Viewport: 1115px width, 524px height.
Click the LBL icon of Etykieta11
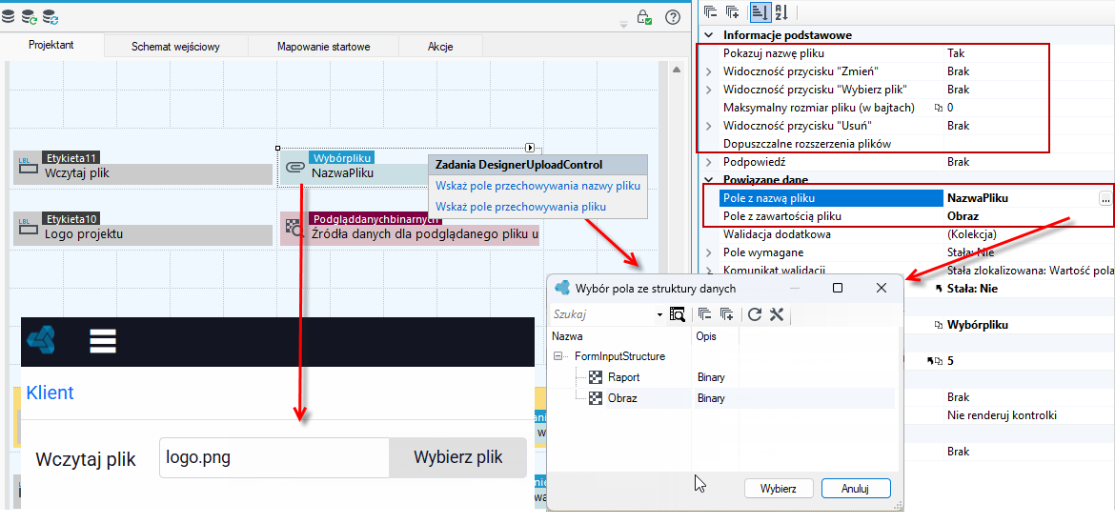pyautogui.click(x=28, y=166)
